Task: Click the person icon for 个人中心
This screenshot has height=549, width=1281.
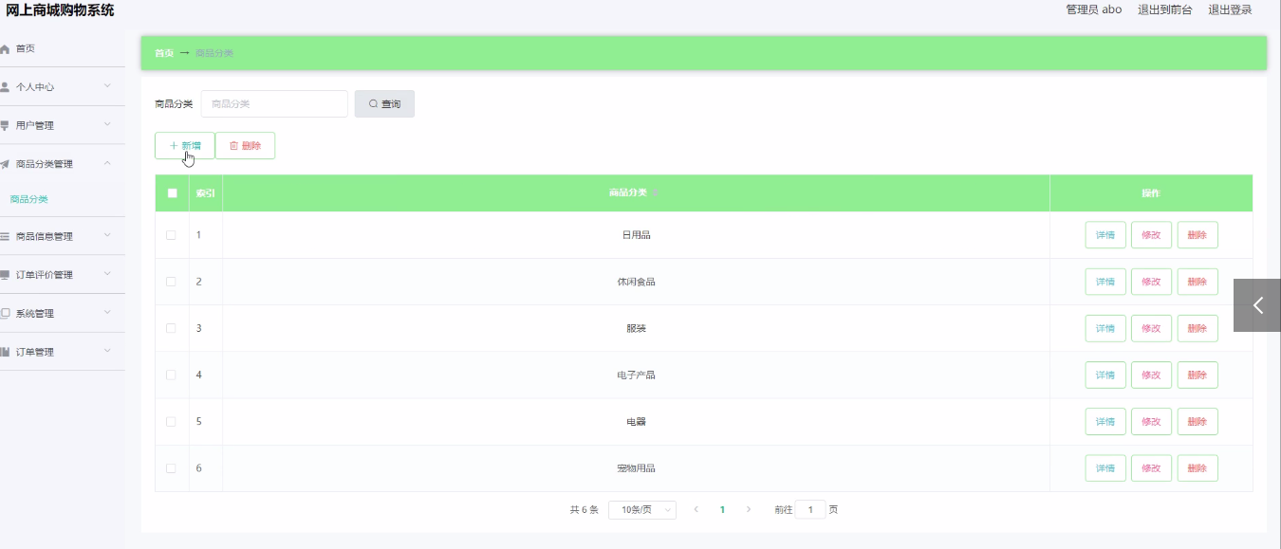Action: pos(5,87)
